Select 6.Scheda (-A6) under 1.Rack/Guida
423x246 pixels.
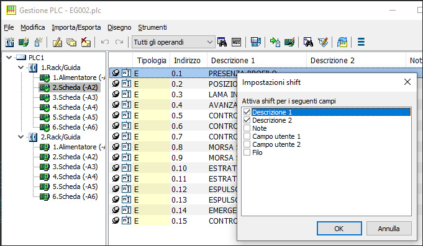[x=75, y=127]
